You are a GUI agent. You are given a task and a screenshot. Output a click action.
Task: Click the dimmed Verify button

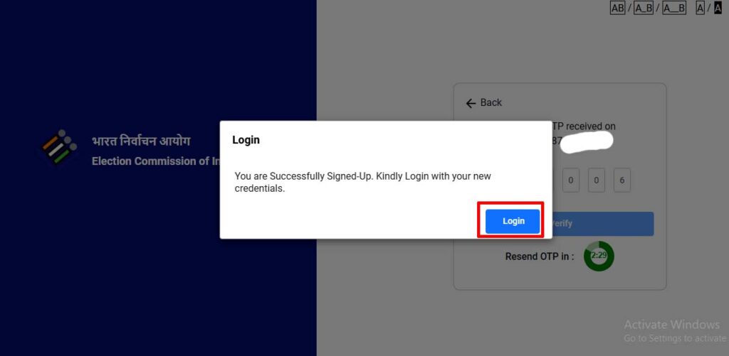[602, 224]
